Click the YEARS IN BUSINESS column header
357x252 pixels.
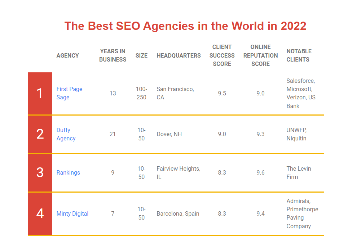click(113, 55)
